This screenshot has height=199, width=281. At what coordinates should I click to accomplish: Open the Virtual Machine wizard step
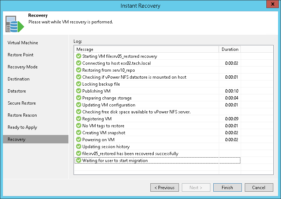[x=23, y=43]
